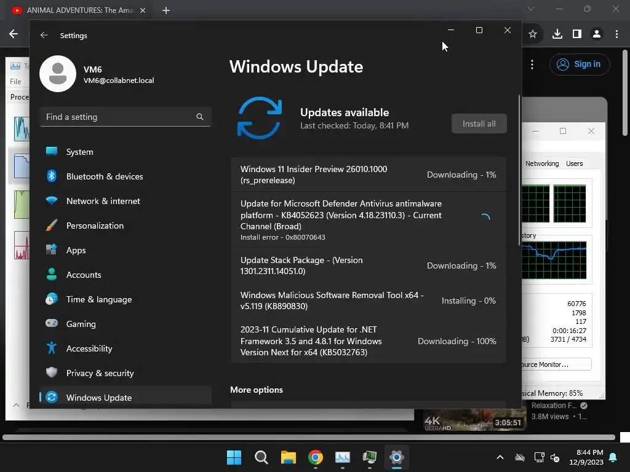Open taskbar Search
This screenshot has height=472, width=630.
(261, 457)
